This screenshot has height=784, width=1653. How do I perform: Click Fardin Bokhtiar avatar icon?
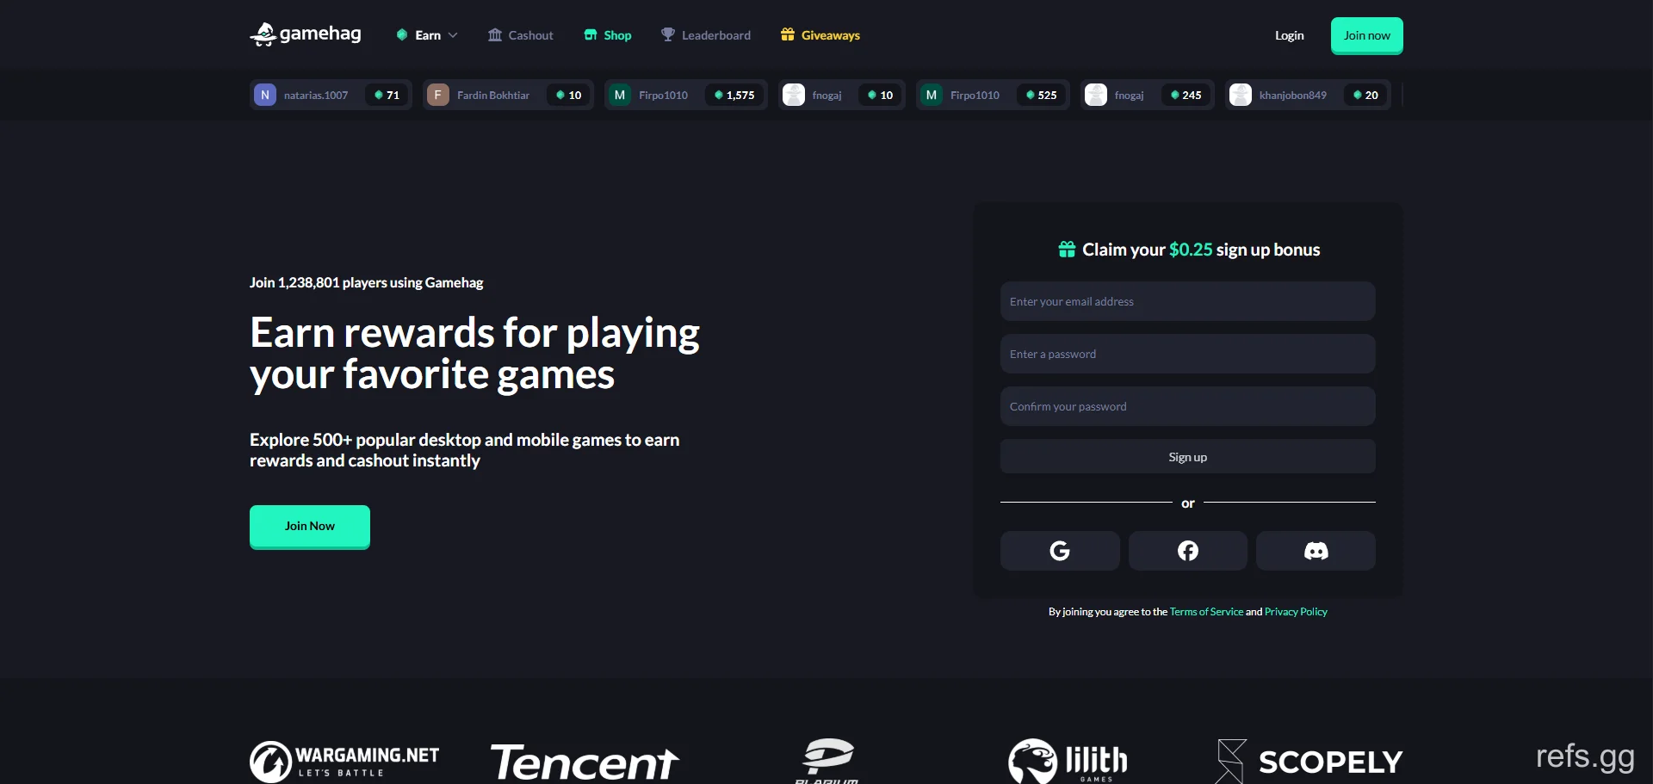[438, 95]
